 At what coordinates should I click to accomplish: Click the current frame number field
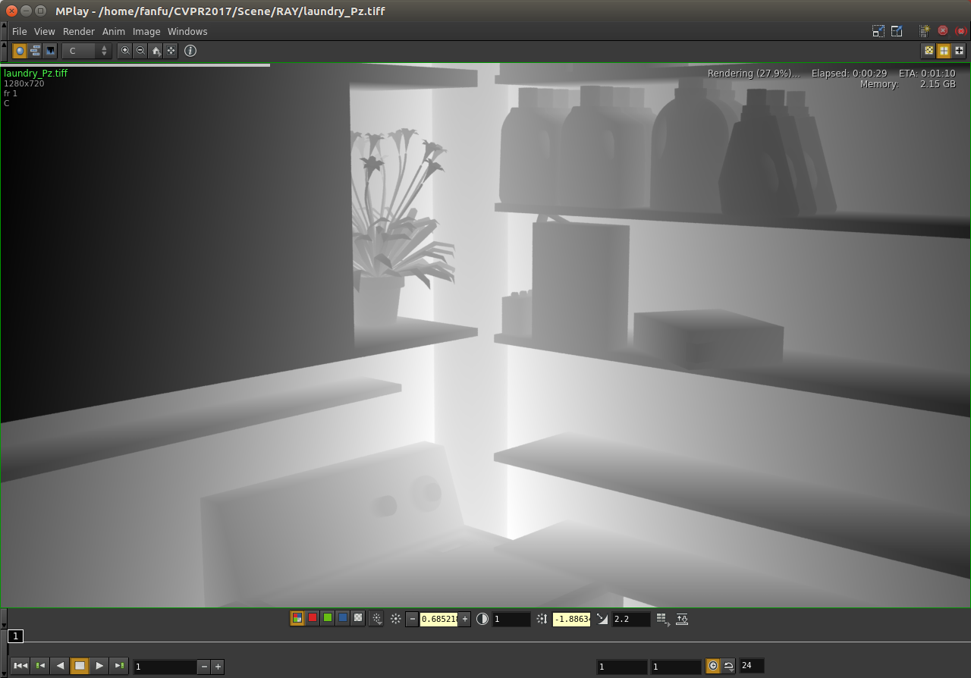point(165,667)
